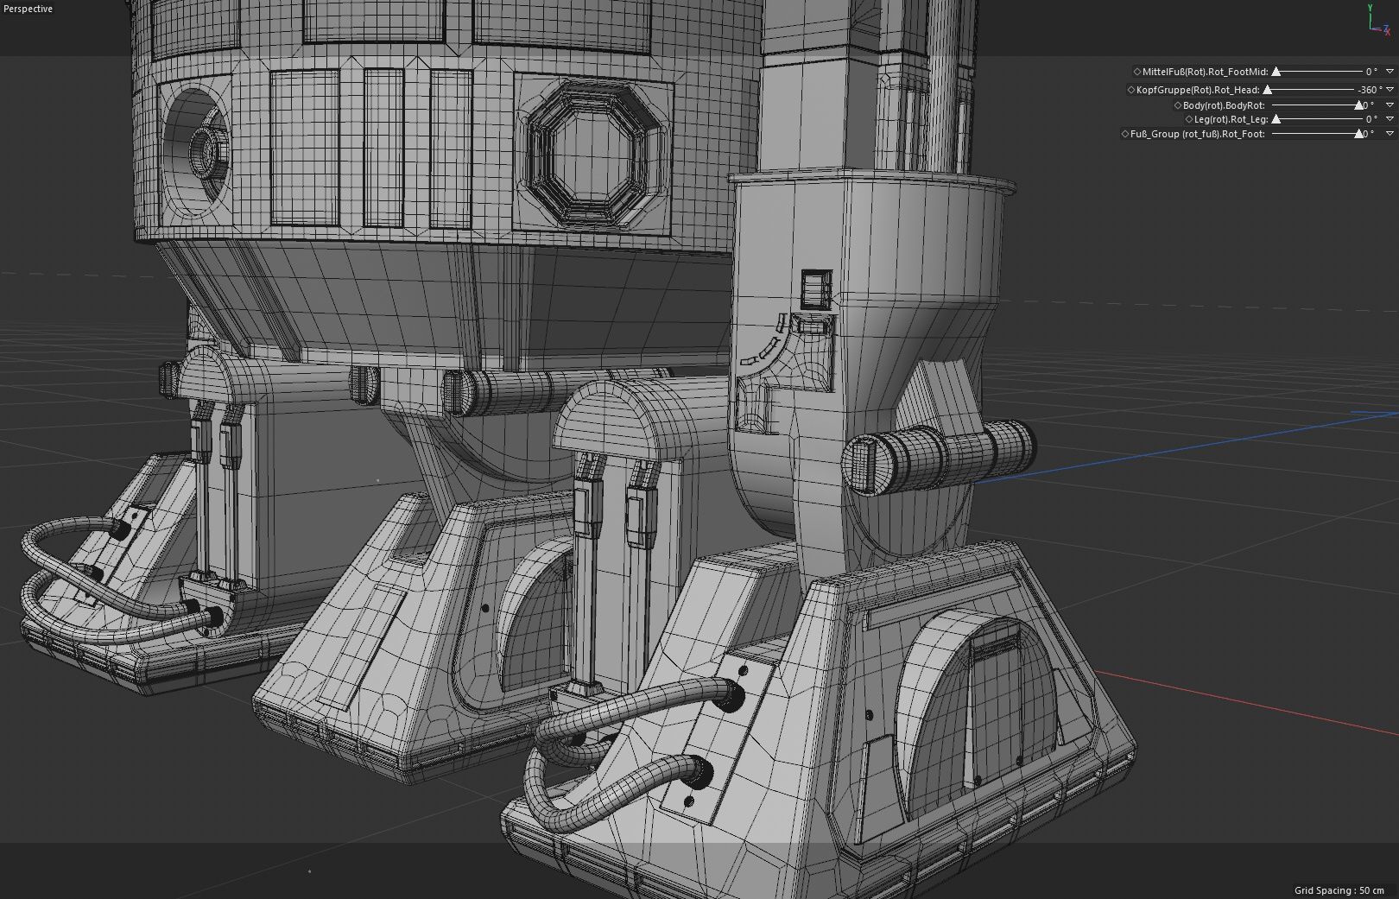The image size is (1399, 899).
Task: Click the Fuß_Group (rot_fuß).Rot_Foot label
Action: pyautogui.click(x=1198, y=134)
